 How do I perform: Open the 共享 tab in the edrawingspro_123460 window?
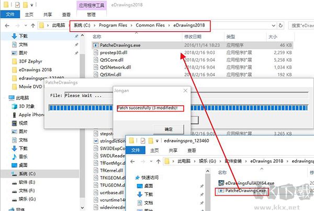[x=173, y=150]
